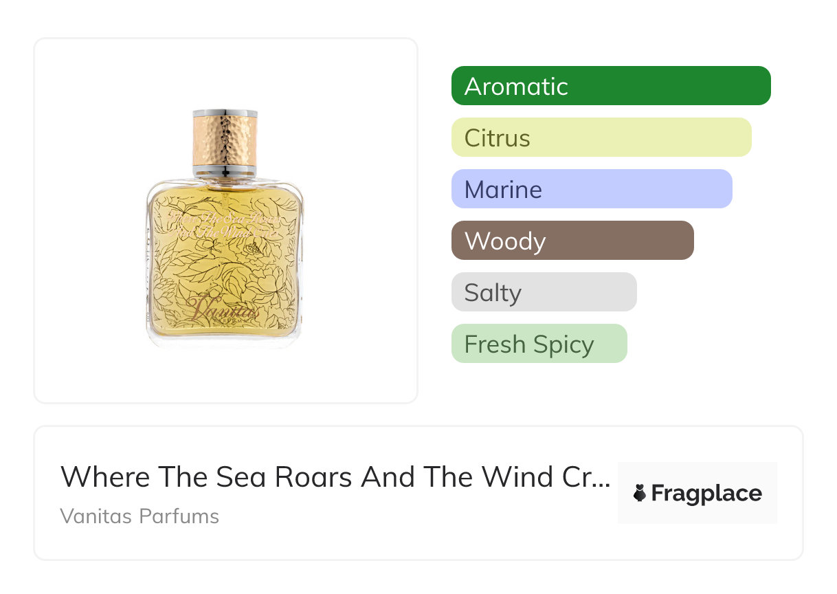Pick the brown Woody accord bar
837x594 pixels.
[x=572, y=241]
